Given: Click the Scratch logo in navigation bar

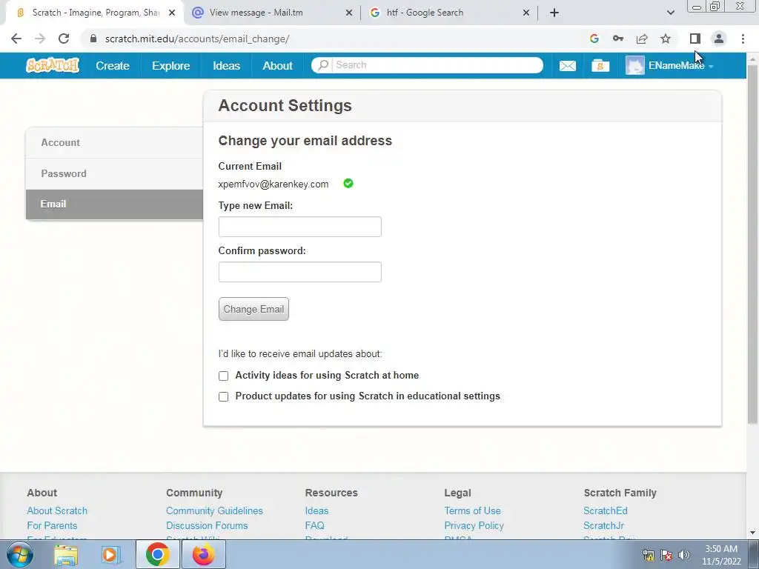Looking at the screenshot, I should 53,65.
